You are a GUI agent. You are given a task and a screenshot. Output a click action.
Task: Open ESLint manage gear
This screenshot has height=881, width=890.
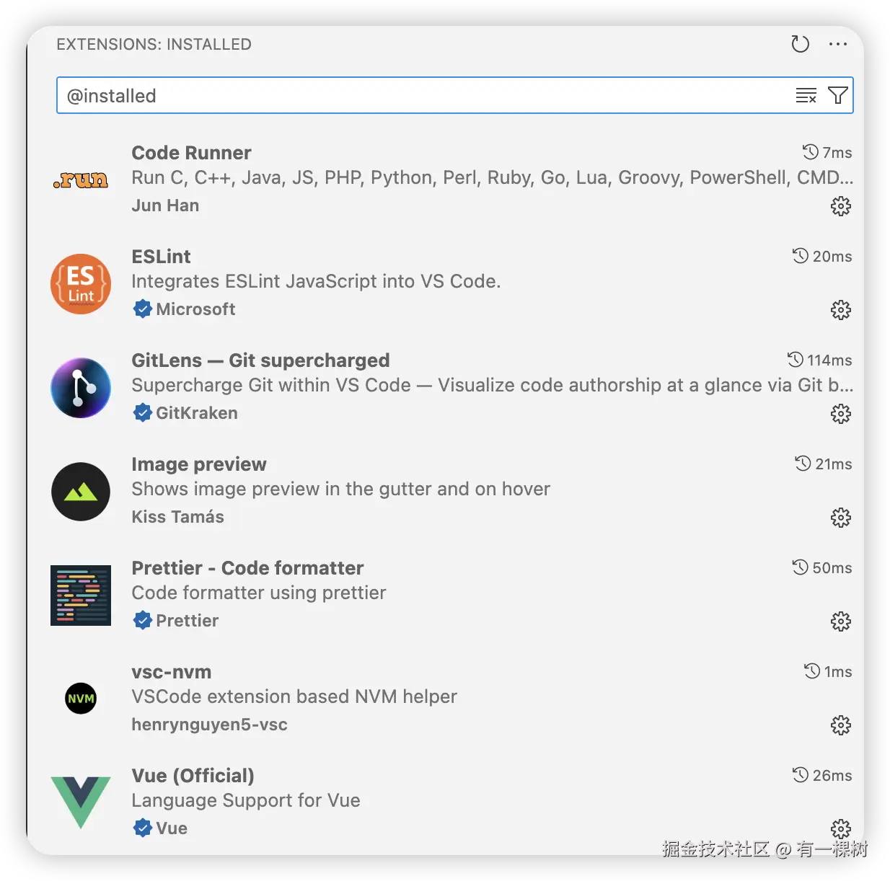point(841,310)
